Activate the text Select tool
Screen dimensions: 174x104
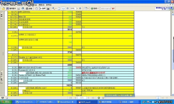point(42,8)
